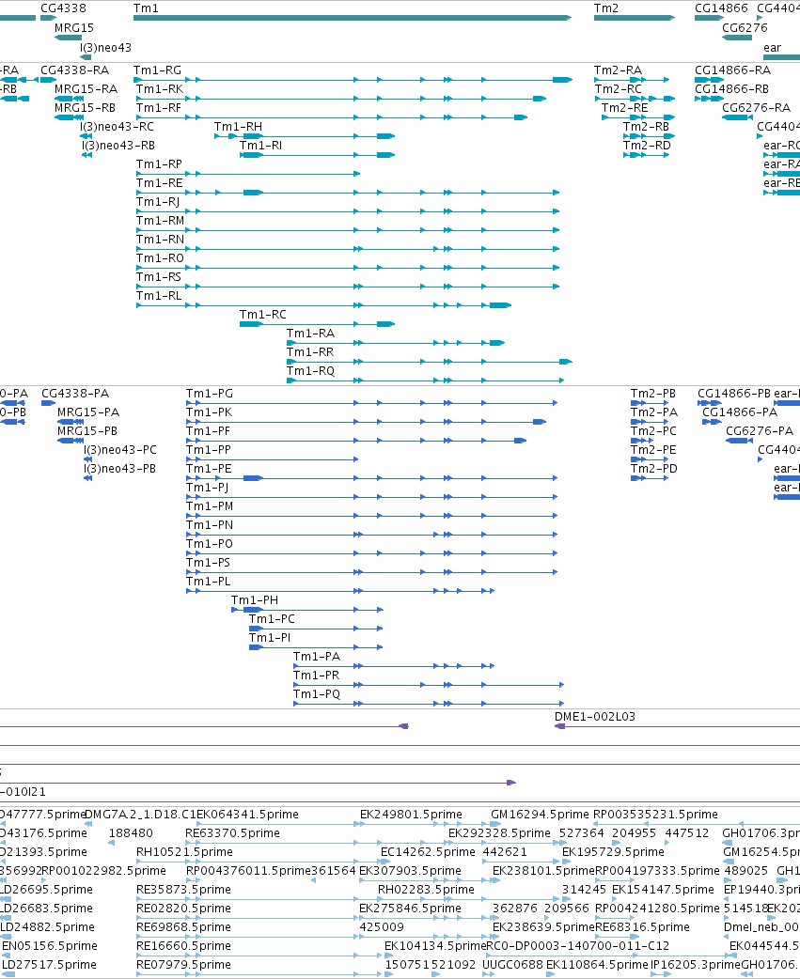800x979 pixels.
Task: Click cDNA RE63370.5prime
Action: click(232, 832)
